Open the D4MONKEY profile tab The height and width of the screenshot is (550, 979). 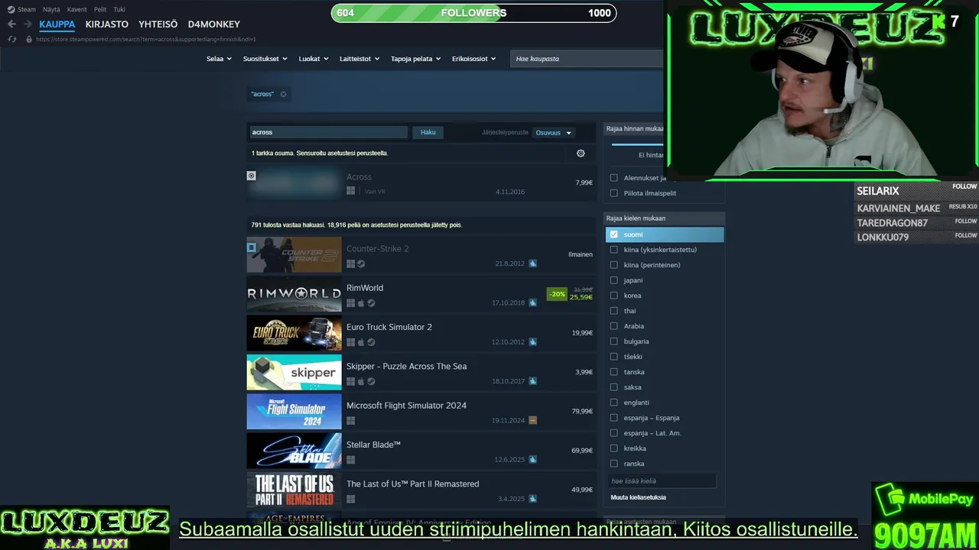(x=214, y=24)
